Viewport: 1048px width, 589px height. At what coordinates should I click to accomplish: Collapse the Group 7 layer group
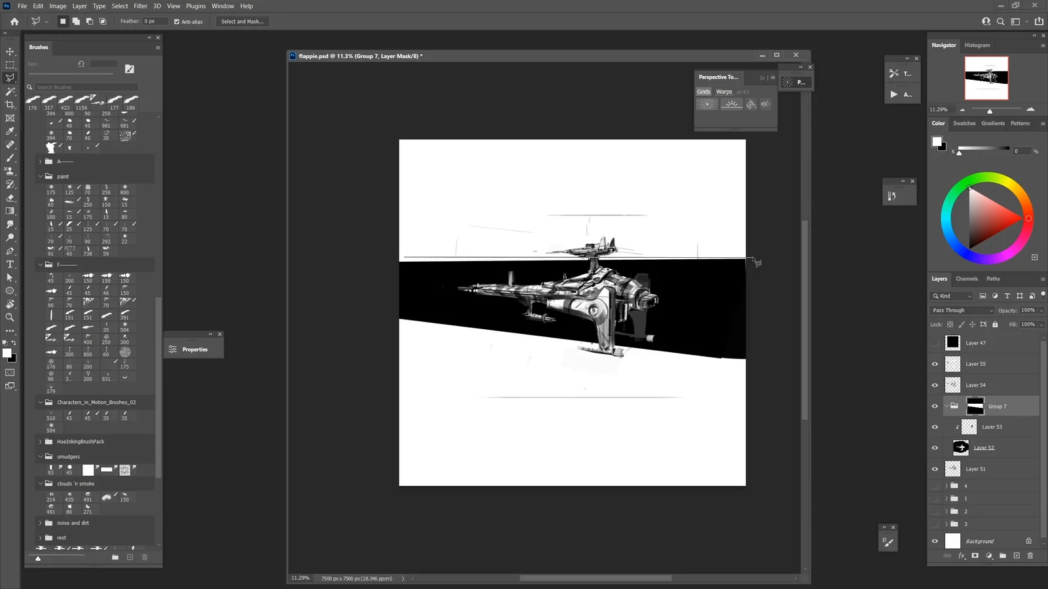(946, 406)
